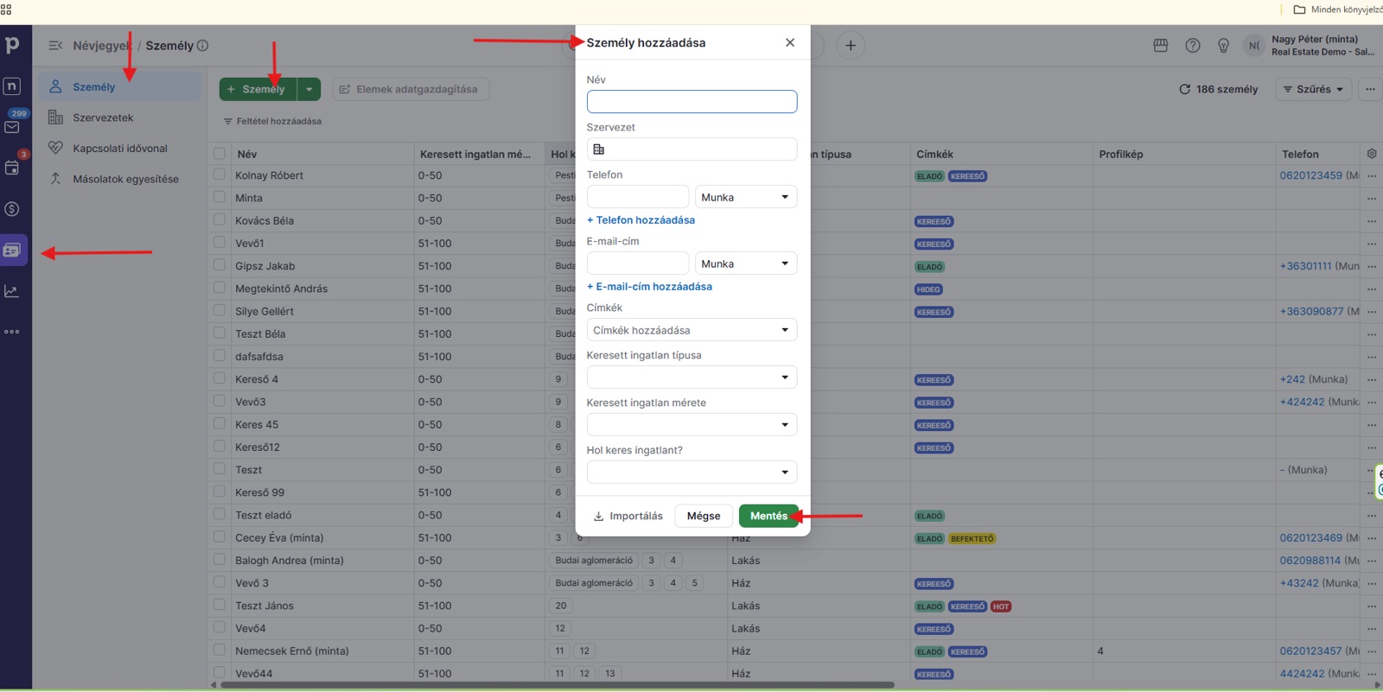Click the Szervezet input field
The height and width of the screenshot is (692, 1383).
[x=691, y=149]
